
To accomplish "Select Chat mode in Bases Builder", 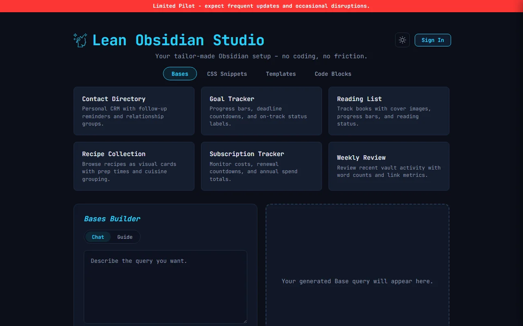I will click(98, 237).
